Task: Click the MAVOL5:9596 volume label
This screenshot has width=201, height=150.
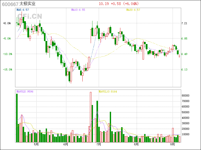Action: click(x=25, y=91)
